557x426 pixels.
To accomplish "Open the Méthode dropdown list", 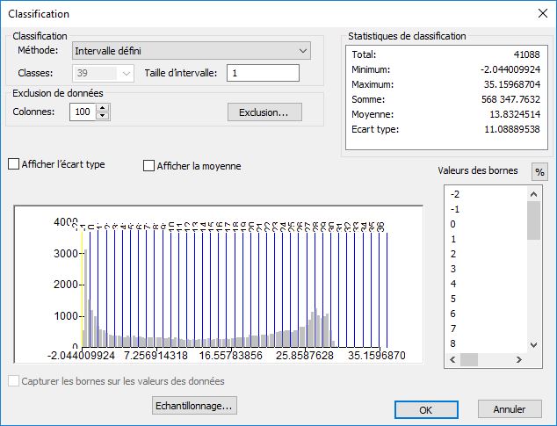I will pyautogui.click(x=303, y=52).
